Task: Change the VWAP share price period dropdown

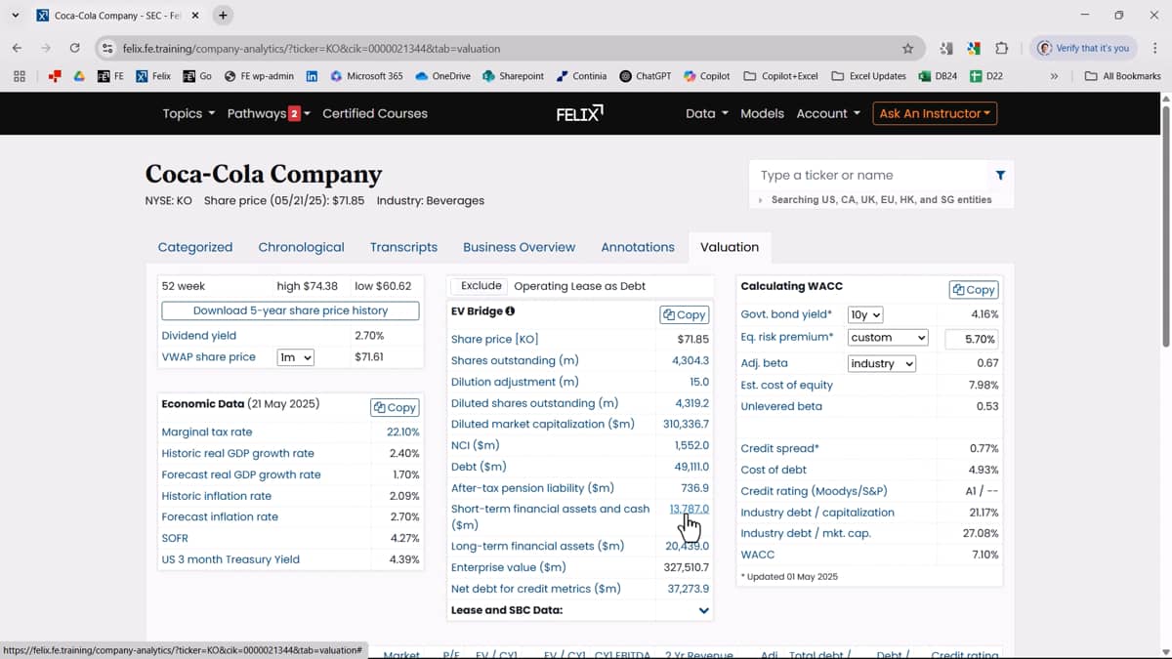Action: (x=295, y=357)
